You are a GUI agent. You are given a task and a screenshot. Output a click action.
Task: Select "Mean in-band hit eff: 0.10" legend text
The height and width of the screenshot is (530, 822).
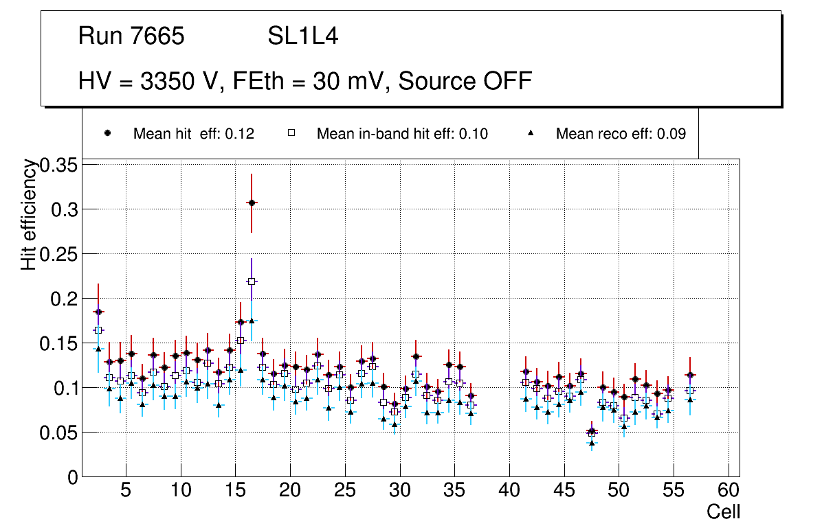tap(402, 134)
